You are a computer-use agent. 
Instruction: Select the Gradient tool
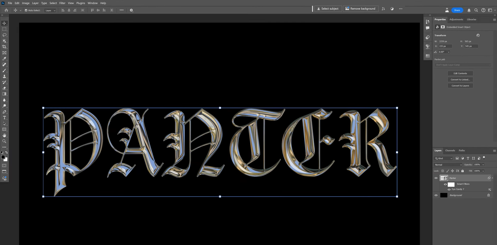click(4, 94)
